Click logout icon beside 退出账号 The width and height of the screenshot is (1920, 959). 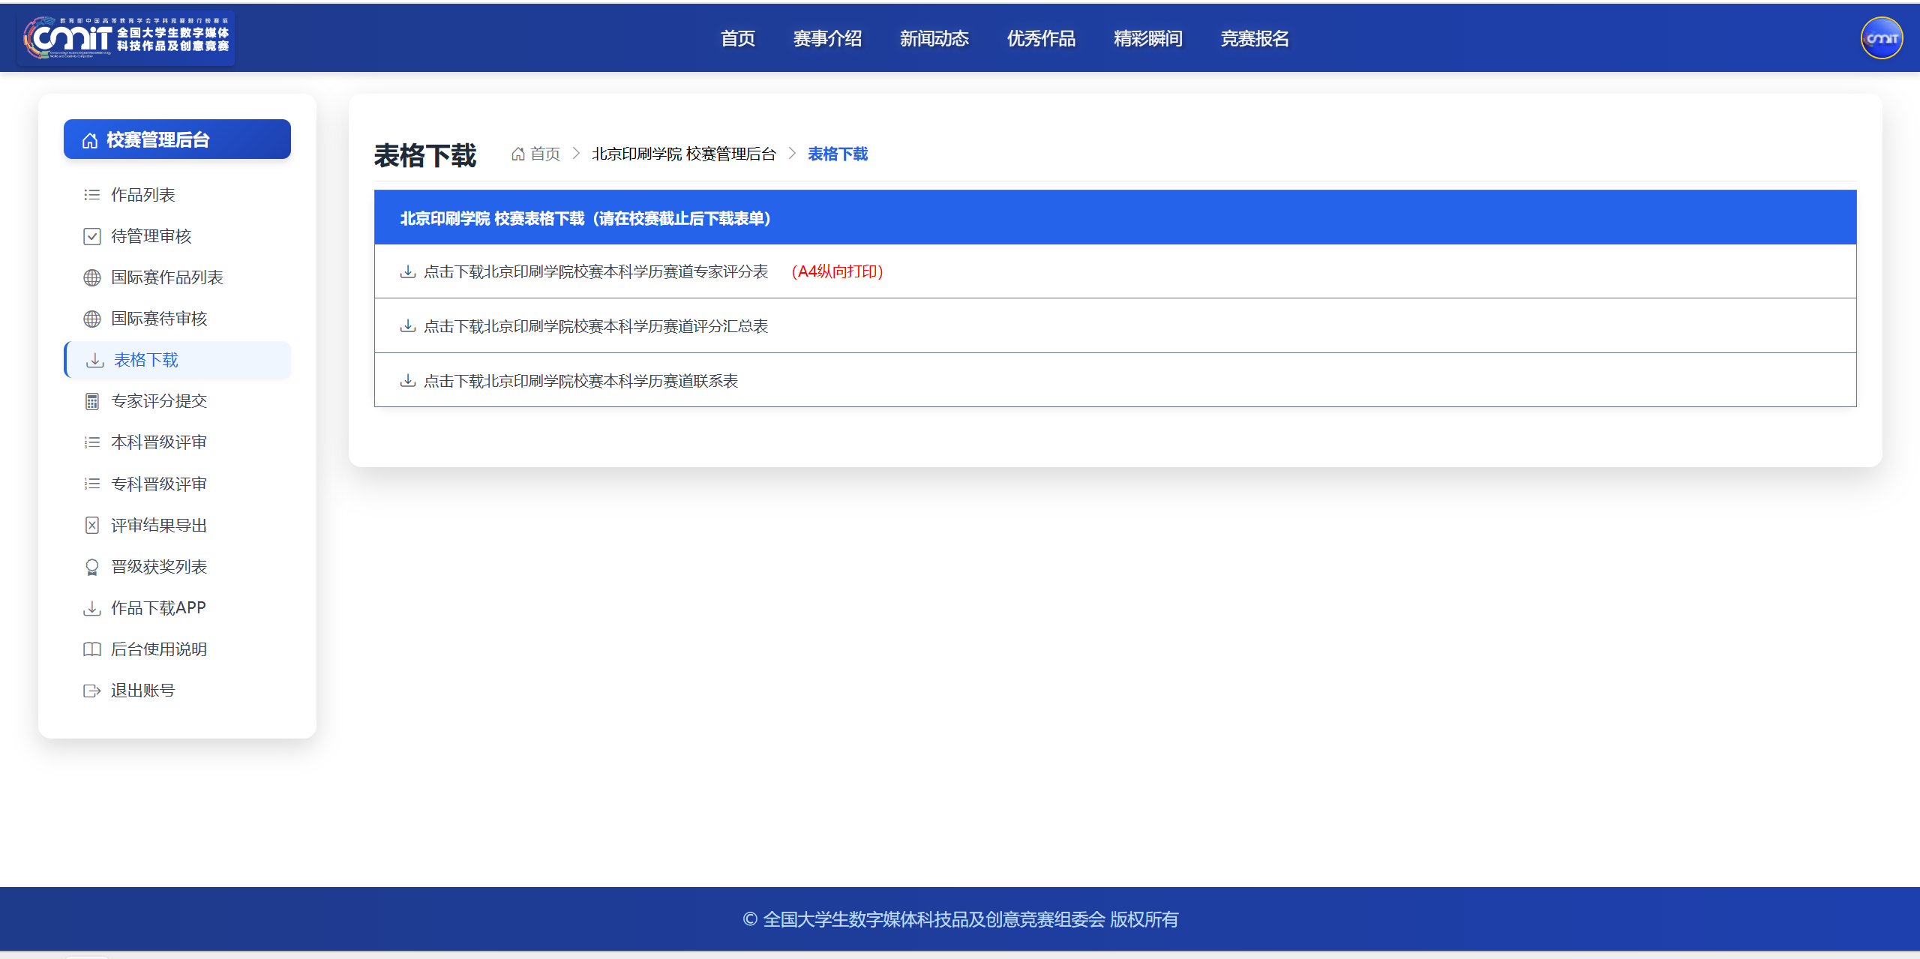point(91,691)
